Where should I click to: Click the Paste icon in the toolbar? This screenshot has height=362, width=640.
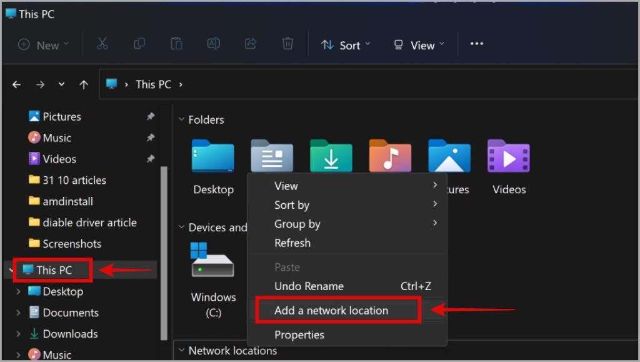176,44
